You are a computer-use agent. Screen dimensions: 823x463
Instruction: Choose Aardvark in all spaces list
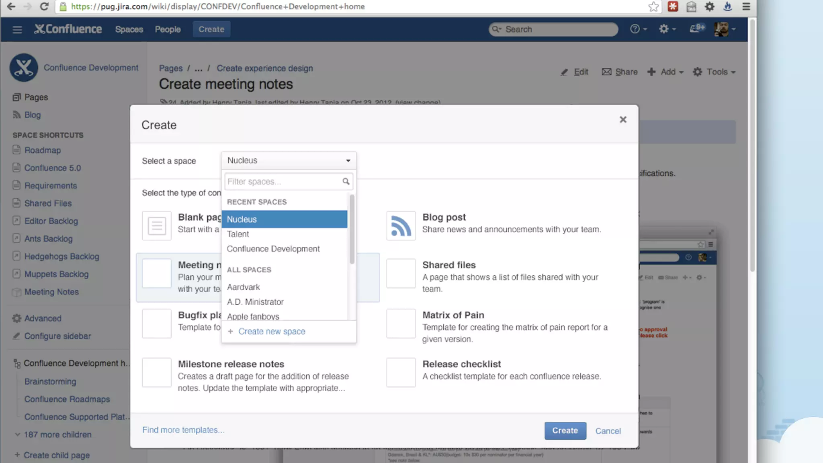click(244, 287)
